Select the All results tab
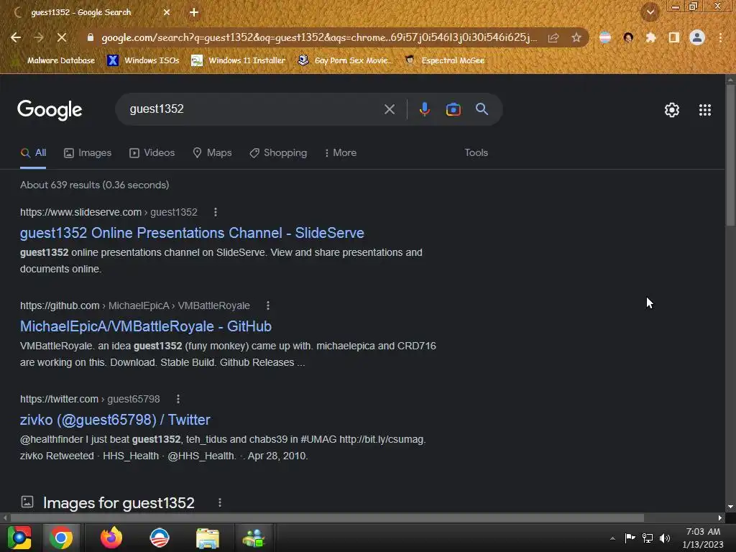The width and height of the screenshot is (736, 552). pyautogui.click(x=33, y=153)
